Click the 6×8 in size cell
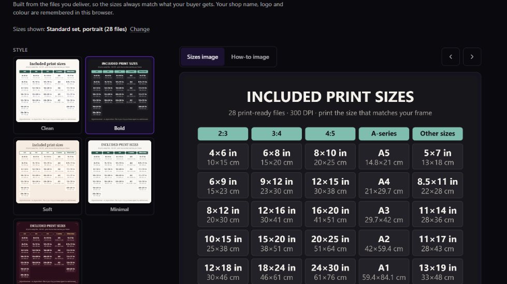507x284 pixels. tap(277, 157)
